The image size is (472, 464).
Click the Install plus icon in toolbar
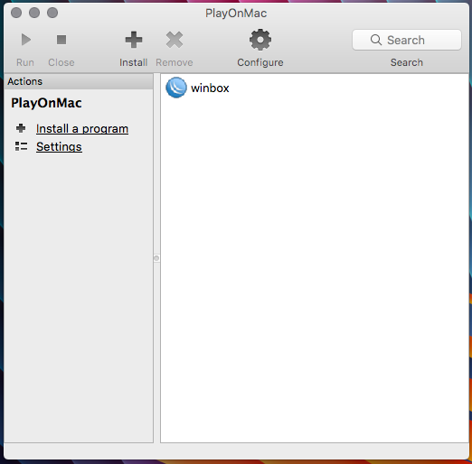(x=134, y=40)
